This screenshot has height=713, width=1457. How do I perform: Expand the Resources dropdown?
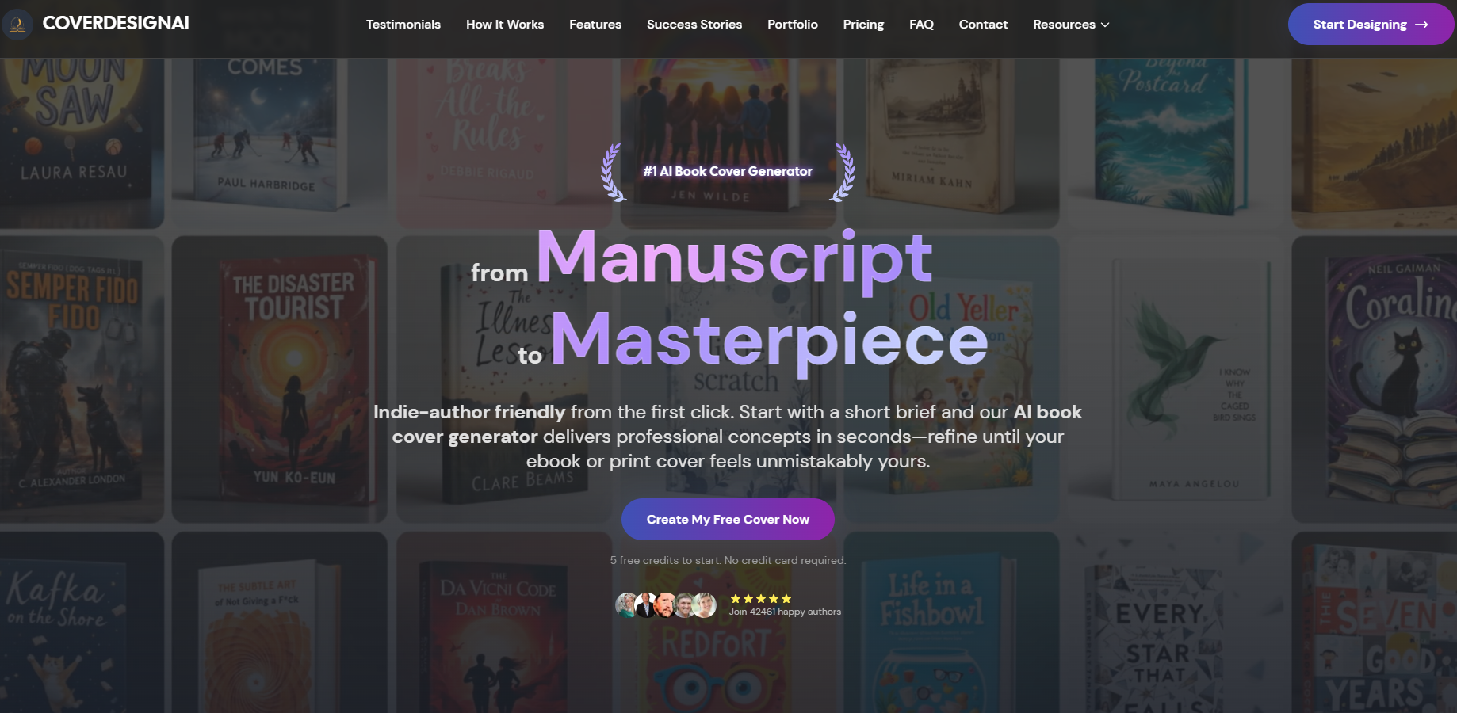(x=1071, y=25)
